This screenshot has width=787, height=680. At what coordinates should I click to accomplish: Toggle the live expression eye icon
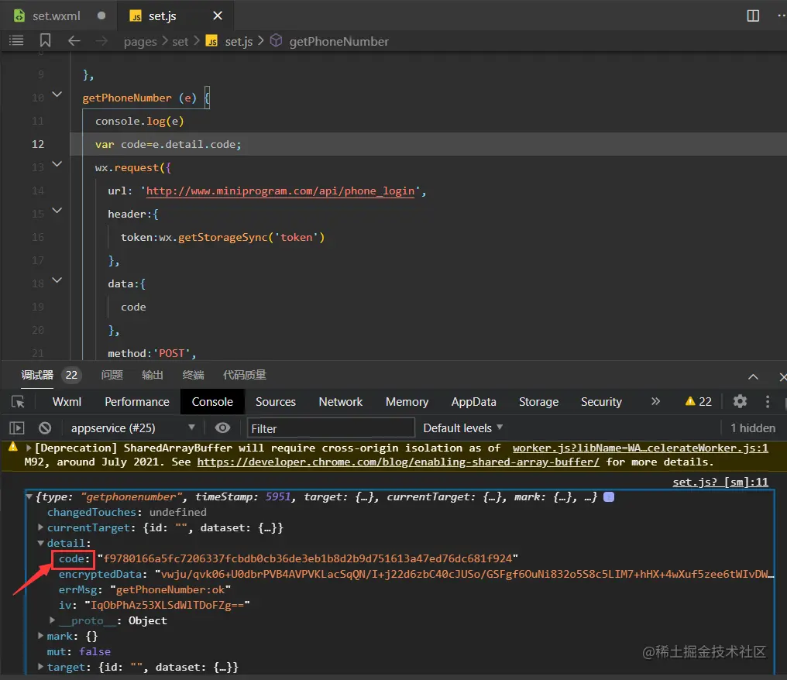coord(223,428)
